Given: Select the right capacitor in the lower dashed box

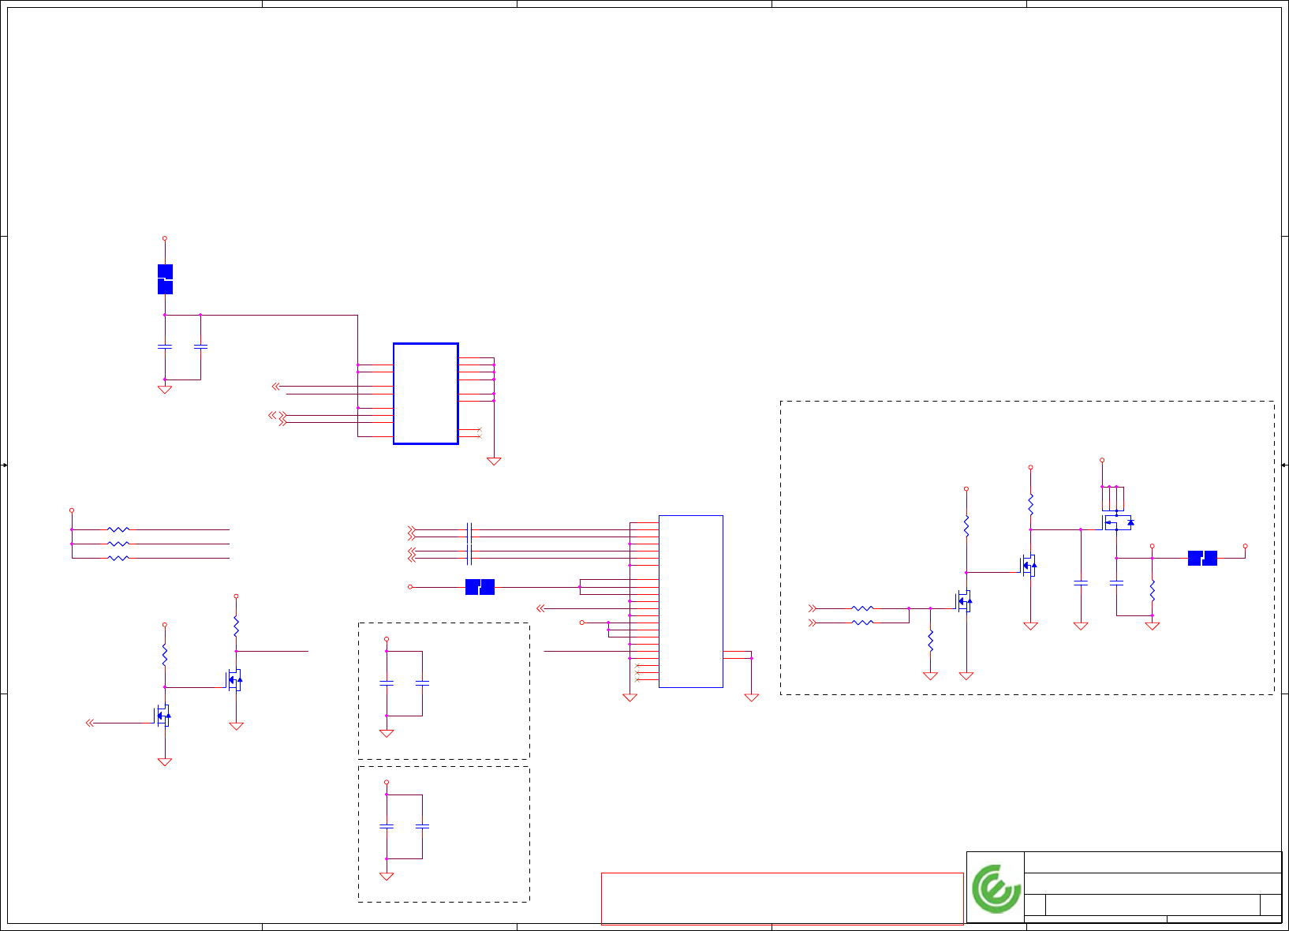Looking at the screenshot, I should click(x=422, y=826).
